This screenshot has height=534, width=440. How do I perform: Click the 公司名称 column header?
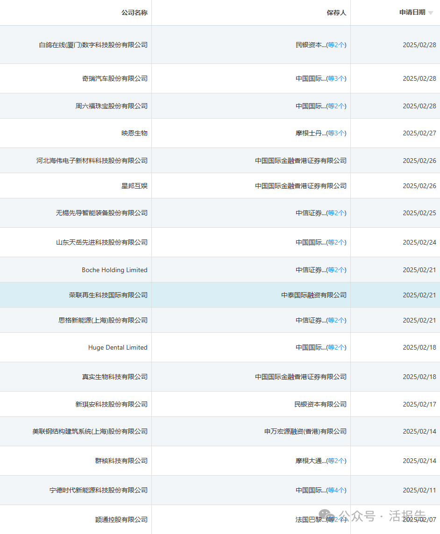click(135, 13)
